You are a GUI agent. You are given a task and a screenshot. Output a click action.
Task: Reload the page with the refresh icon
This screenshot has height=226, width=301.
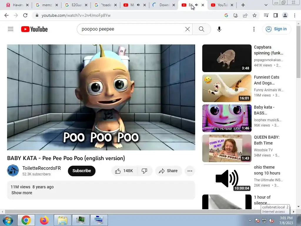click(25, 15)
